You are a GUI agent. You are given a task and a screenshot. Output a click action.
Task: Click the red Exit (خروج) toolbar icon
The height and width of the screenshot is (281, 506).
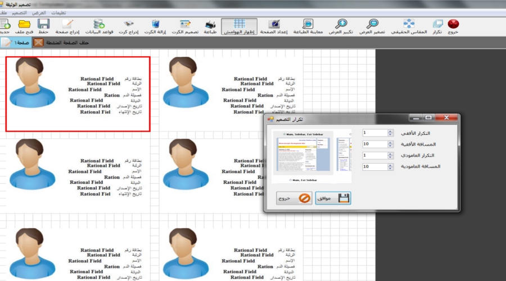coord(453,24)
